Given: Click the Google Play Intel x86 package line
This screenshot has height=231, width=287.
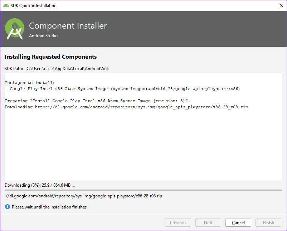Looking at the screenshot, I should (x=122, y=89).
